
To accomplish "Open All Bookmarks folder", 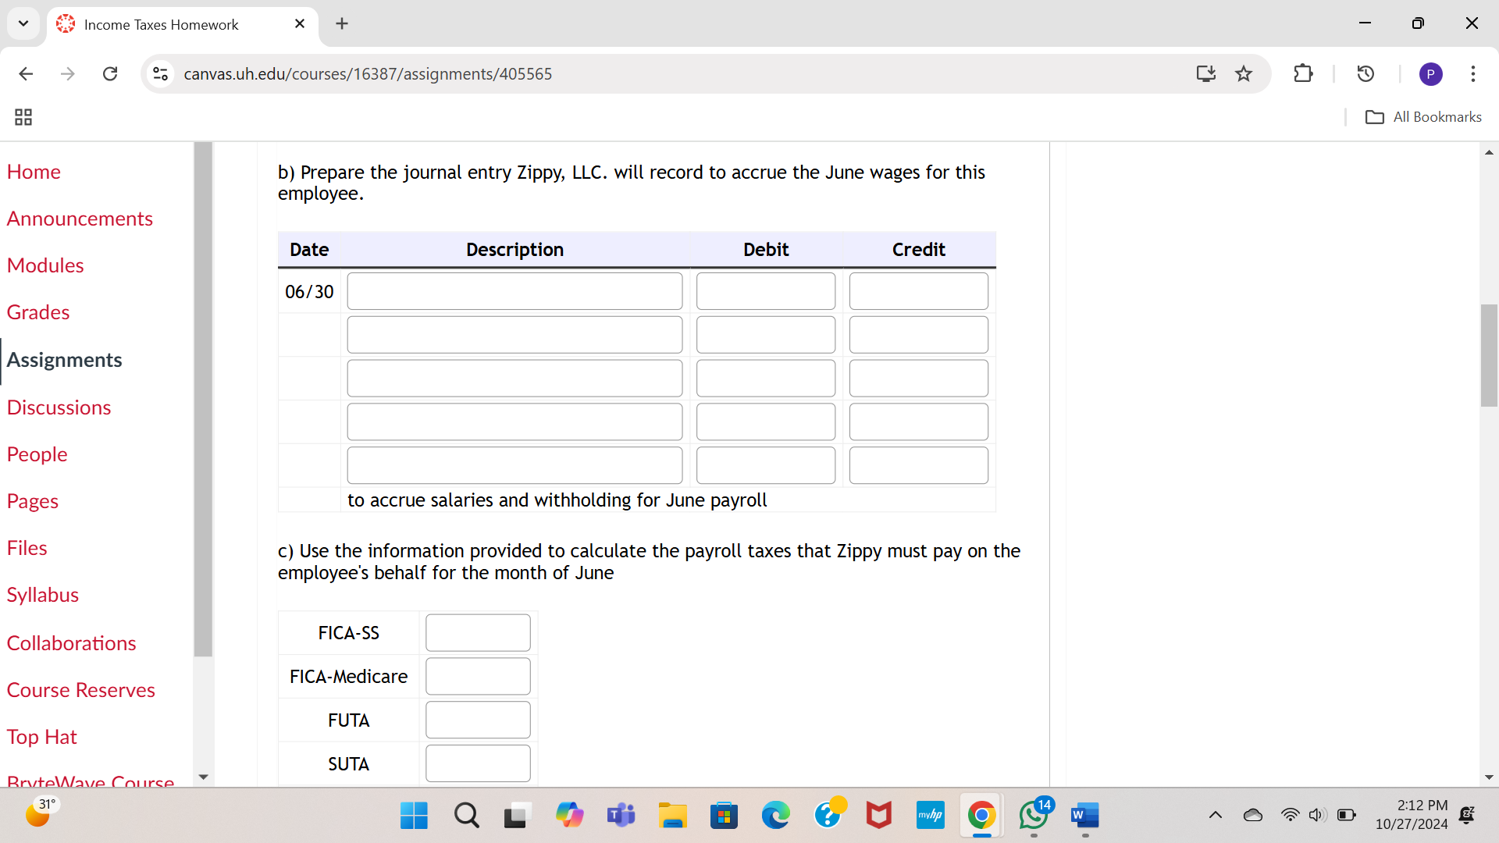I will [1423, 117].
